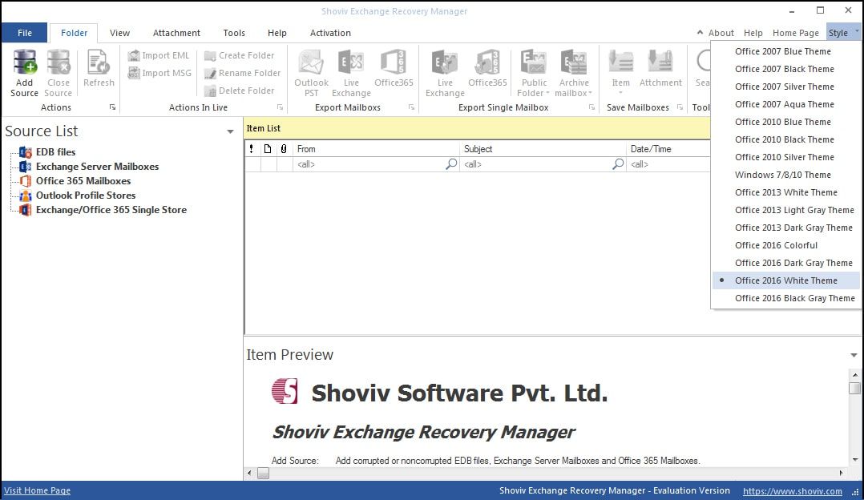Open the Style dropdown menu

pos(843,33)
